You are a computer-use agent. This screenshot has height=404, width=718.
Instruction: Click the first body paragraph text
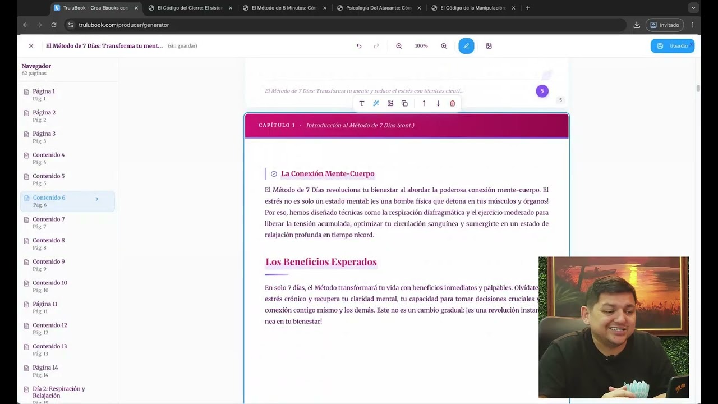(407, 212)
